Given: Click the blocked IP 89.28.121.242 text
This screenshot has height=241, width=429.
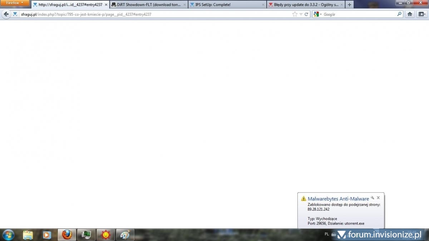Looking at the screenshot, I should coord(319,210).
